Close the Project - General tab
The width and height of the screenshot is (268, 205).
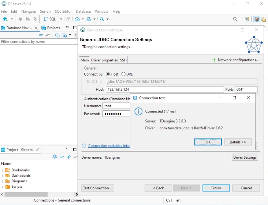tap(37, 150)
